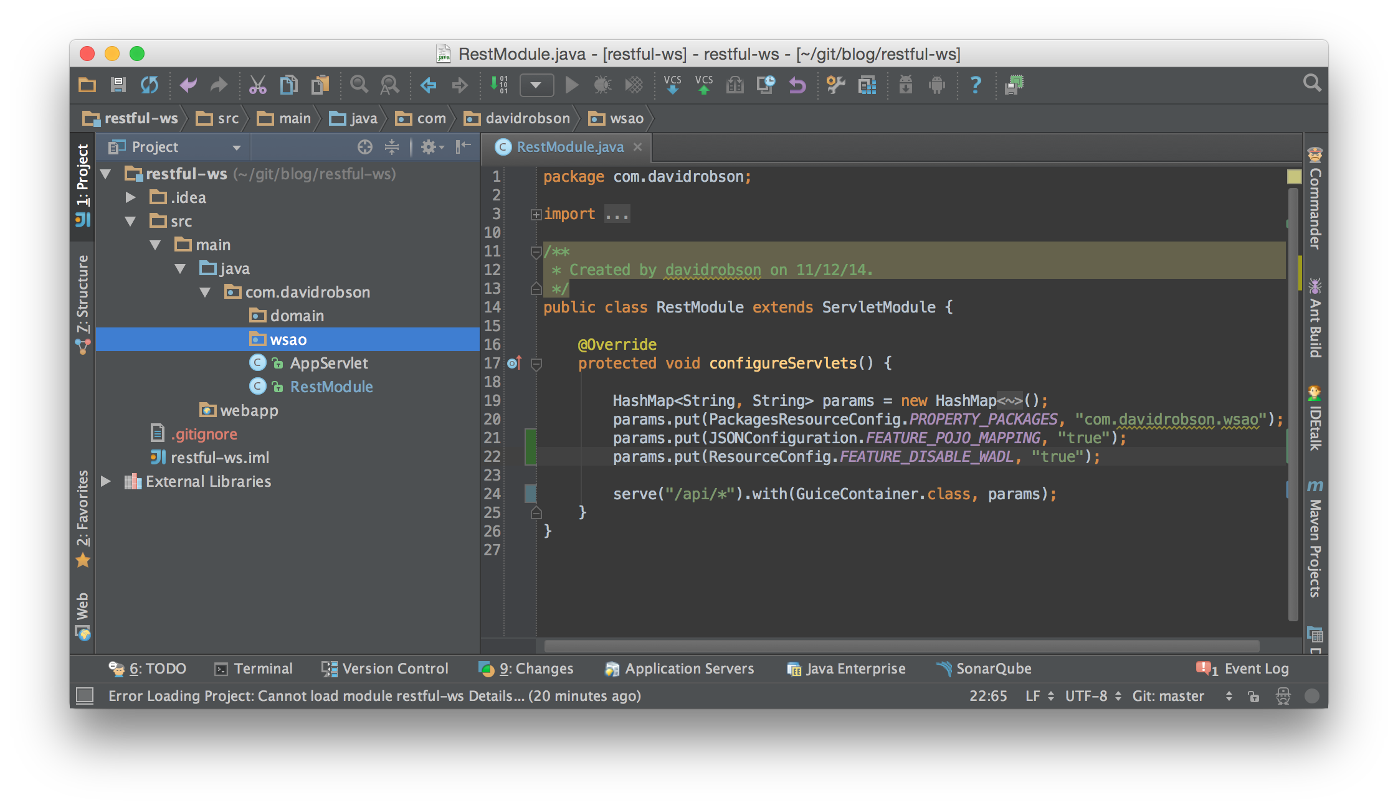Click the Save All toolbar icon

(x=118, y=85)
